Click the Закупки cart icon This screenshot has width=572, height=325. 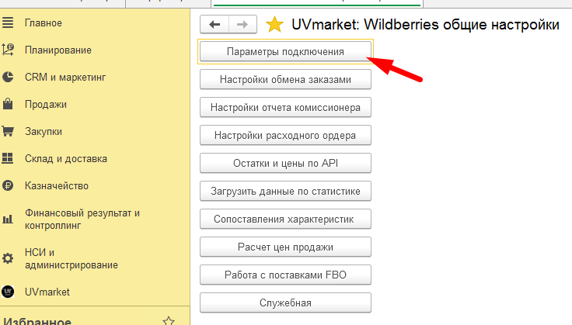click(8, 131)
